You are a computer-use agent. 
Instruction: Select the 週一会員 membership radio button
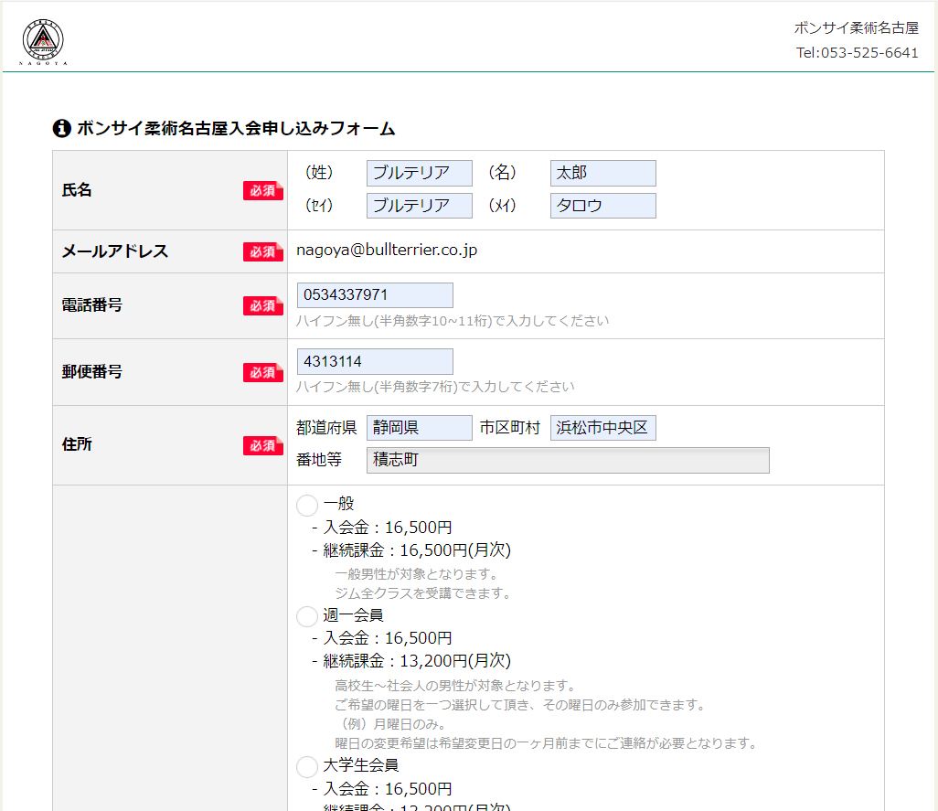[307, 616]
